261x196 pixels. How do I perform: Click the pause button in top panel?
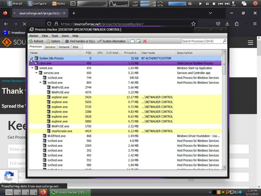(x=207, y=4)
